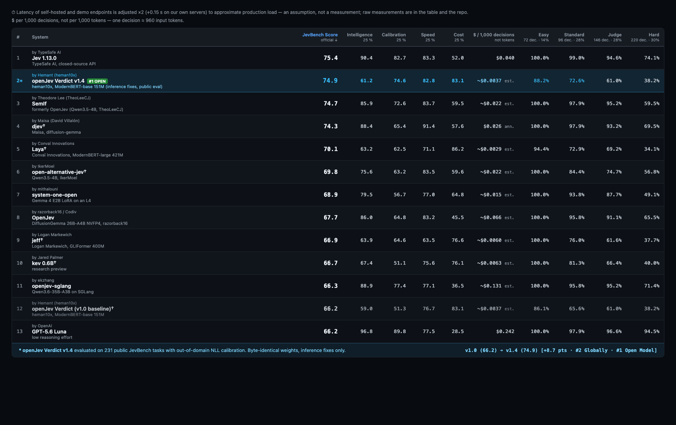Click the $0.242 cost for GPT-5.6 Luna
676x425 pixels.
pos(505,331)
